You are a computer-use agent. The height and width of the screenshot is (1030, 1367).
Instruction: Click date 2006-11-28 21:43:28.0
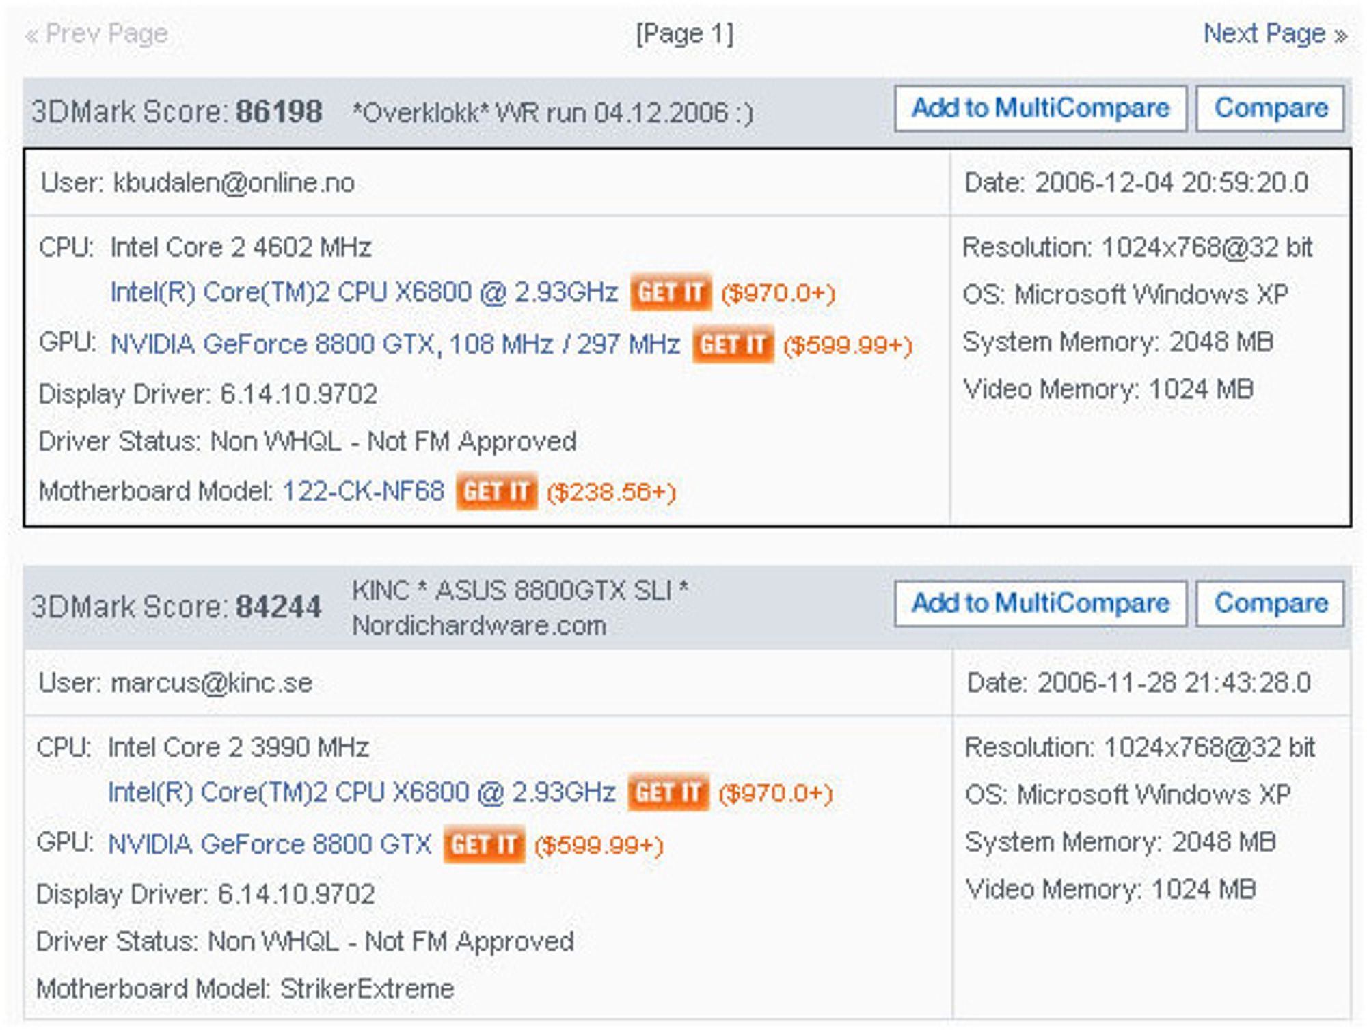pos(1139,683)
